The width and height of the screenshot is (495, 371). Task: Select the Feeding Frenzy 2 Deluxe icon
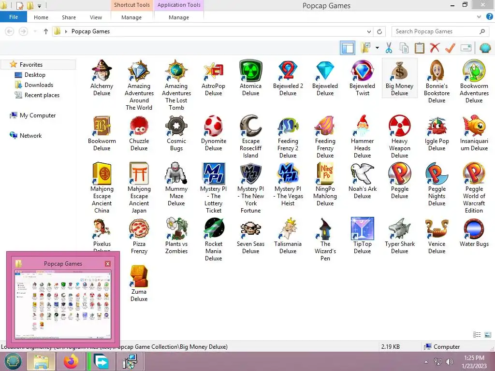pyautogui.click(x=288, y=126)
